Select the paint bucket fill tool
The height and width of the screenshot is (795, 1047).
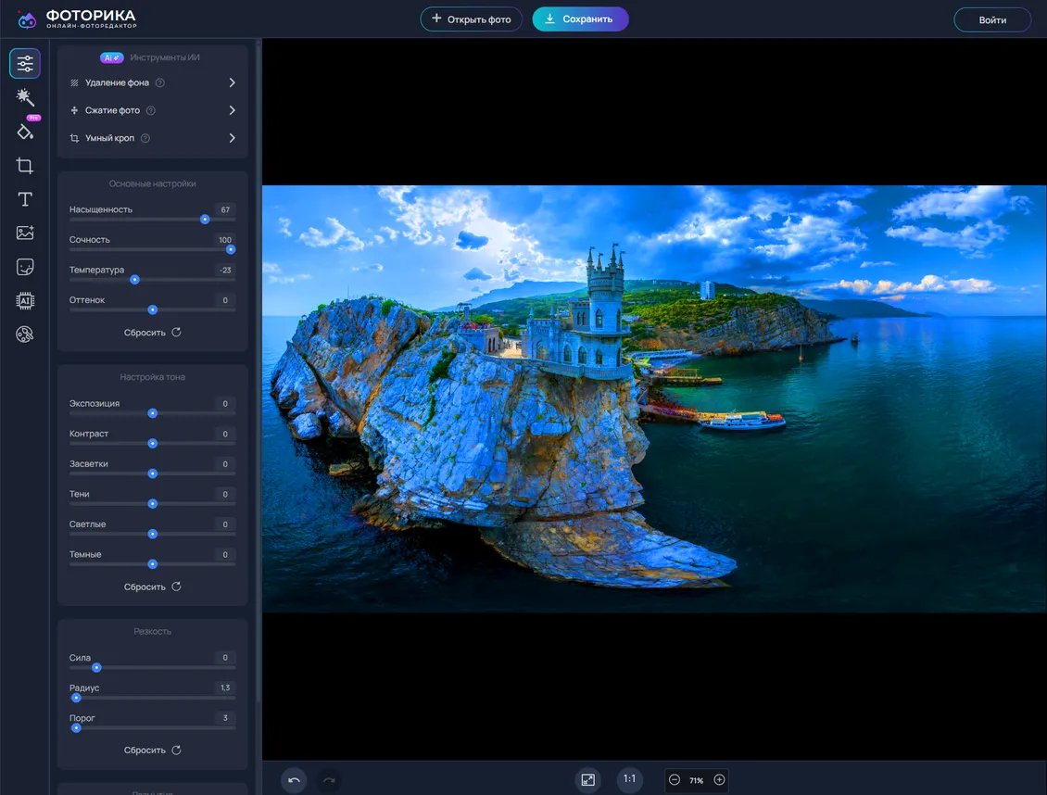tap(25, 132)
